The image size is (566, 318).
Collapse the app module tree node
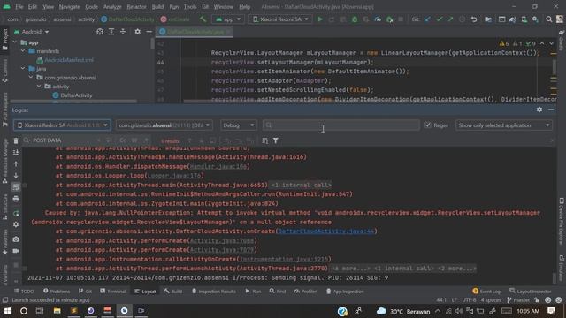(15, 42)
